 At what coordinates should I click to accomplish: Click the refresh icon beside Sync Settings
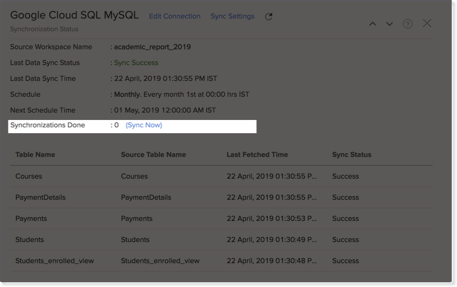click(268, 16)
